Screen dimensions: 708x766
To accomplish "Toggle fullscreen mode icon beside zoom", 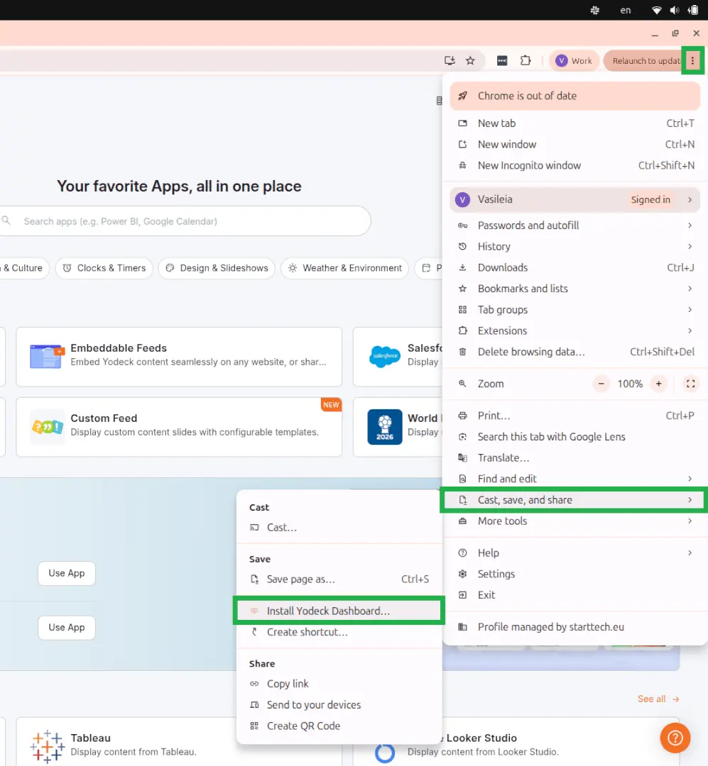I will pyautogui.click(x=690, y=384).
